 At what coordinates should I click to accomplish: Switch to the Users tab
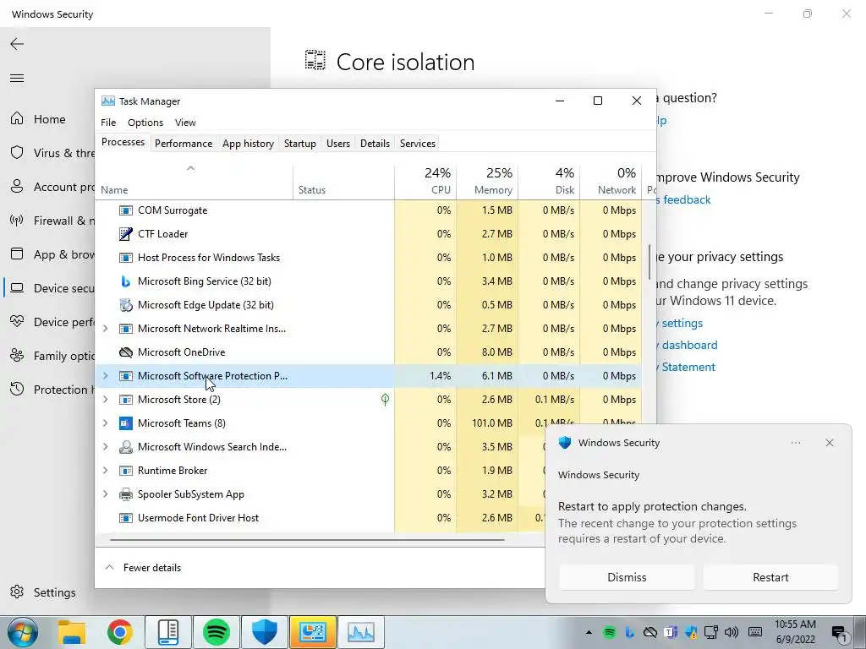coord(338,144)
